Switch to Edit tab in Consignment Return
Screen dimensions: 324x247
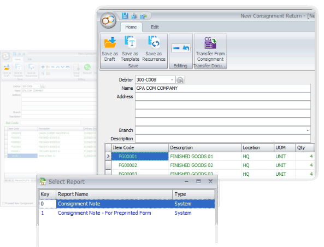155,27
